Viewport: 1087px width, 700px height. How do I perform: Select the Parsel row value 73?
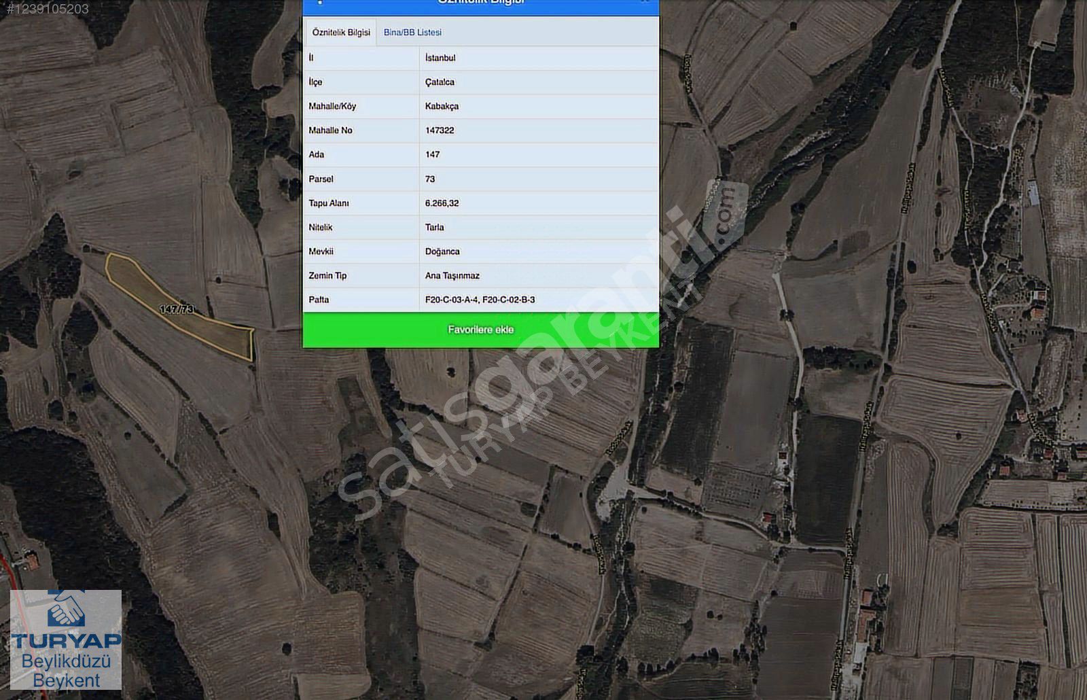pos(430,179)
